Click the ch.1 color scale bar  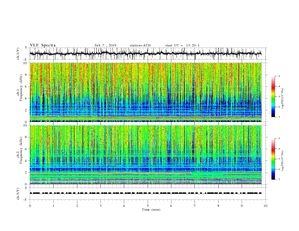(x=273, y=97)
